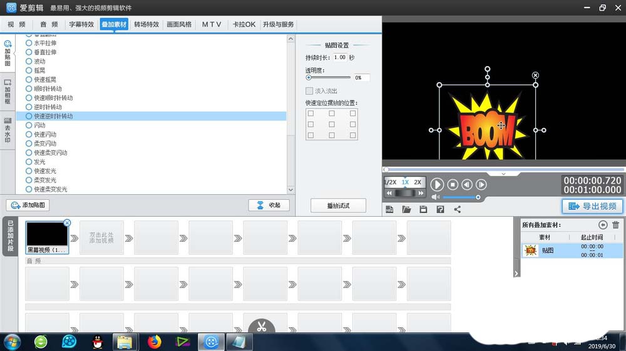Check the top-left quick position box

click(310, 114)
